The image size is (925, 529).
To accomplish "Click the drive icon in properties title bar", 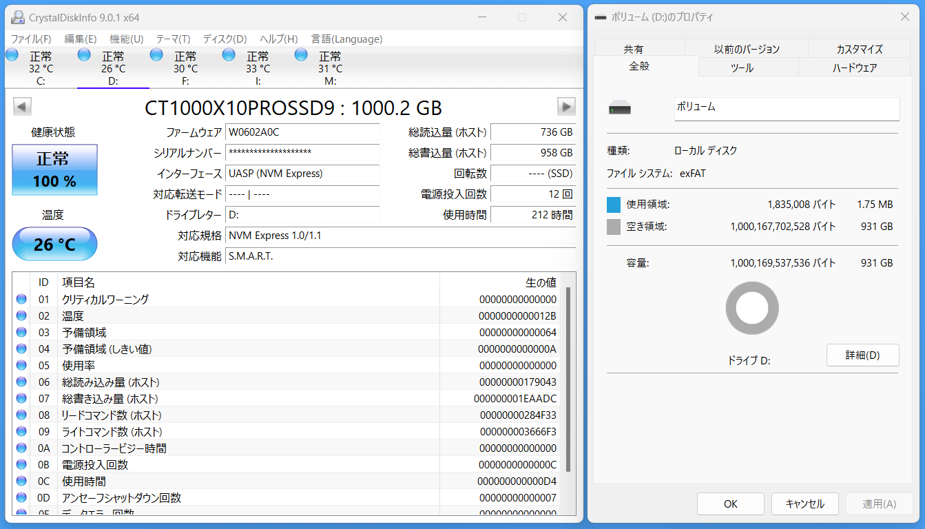I will [x=601, y=17].
